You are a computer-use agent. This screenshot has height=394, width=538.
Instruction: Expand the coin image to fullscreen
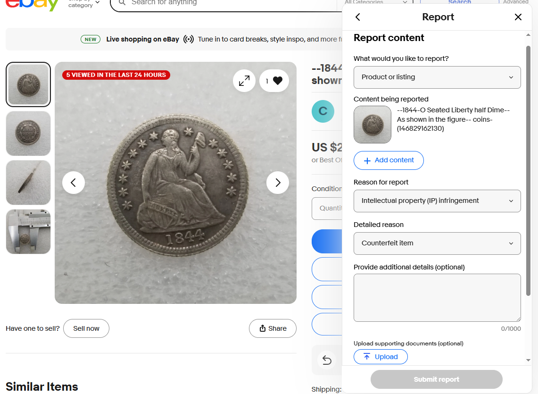point(244,81)
